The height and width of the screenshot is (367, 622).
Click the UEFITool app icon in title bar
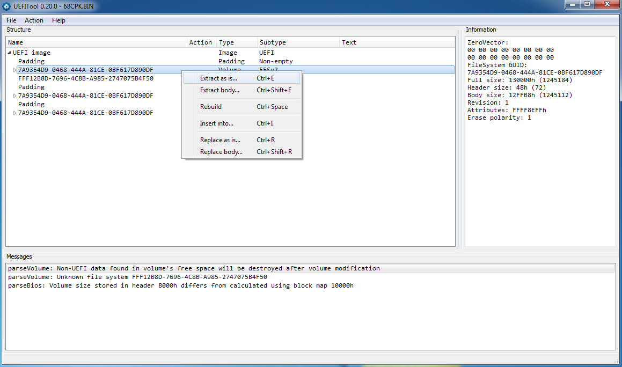coord(6,6)
